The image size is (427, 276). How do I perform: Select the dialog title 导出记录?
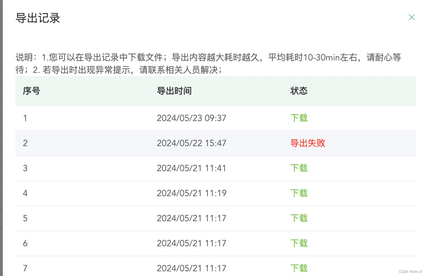[38, 18]
